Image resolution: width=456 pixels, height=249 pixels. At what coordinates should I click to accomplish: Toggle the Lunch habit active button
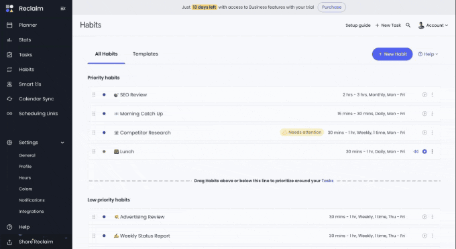(x=424, y=151)
